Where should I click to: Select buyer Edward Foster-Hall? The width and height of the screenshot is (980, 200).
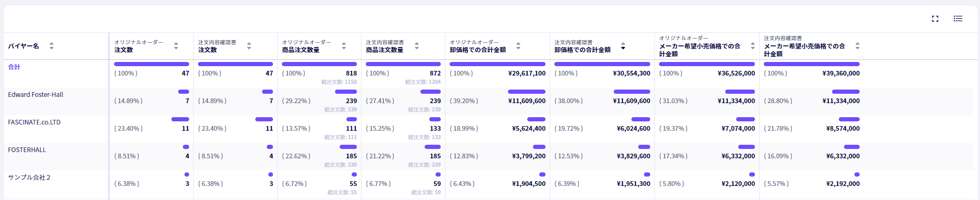click(x=35, y=95)
